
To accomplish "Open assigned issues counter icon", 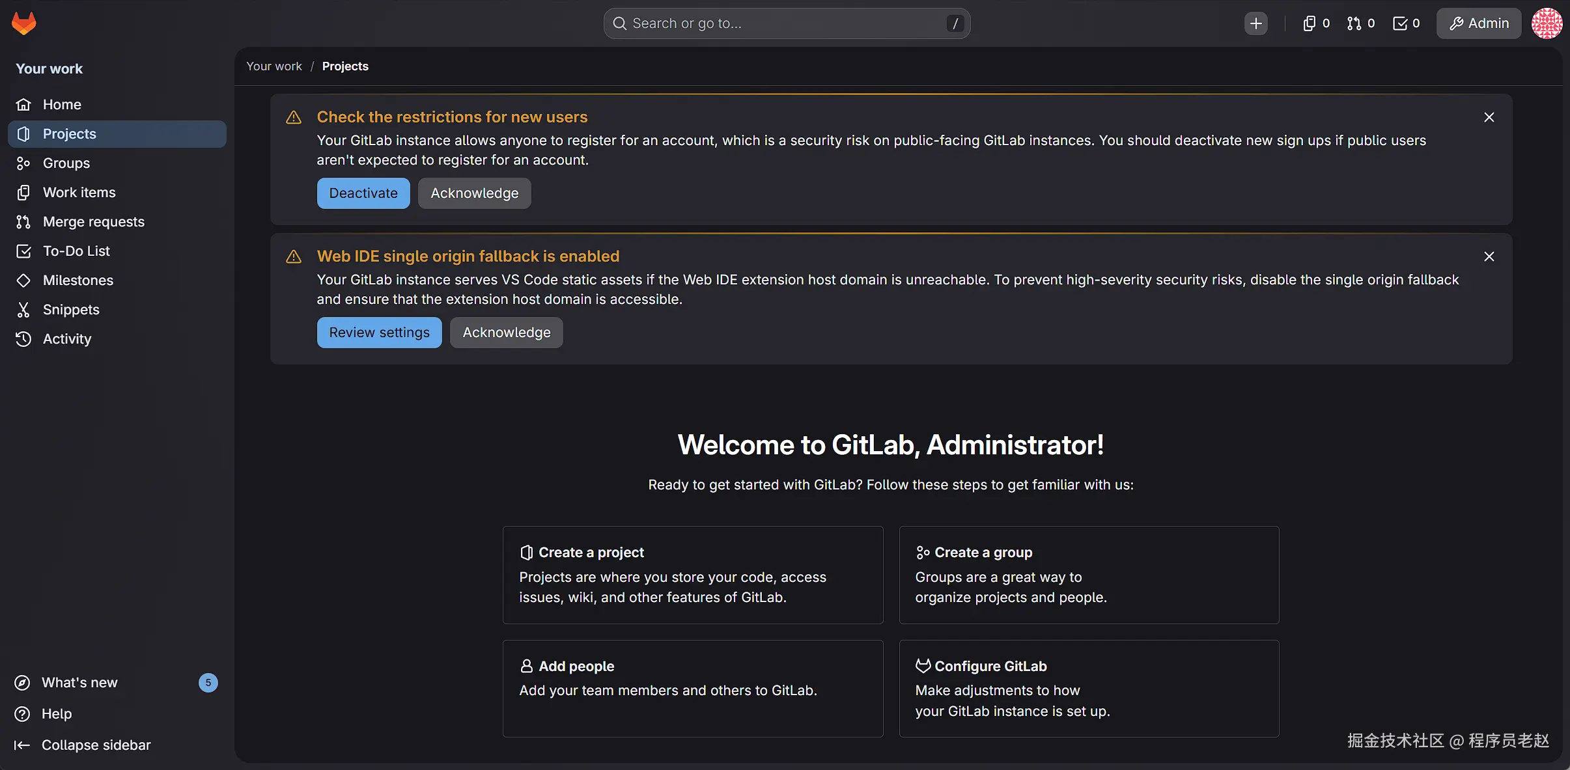I will [1315, 23].
